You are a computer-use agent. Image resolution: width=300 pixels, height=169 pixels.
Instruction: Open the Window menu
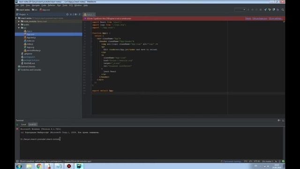tap(78, 5)
